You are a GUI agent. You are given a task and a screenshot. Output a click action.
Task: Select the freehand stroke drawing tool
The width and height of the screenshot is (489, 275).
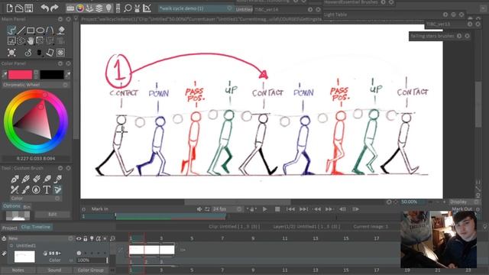[11, 31]
